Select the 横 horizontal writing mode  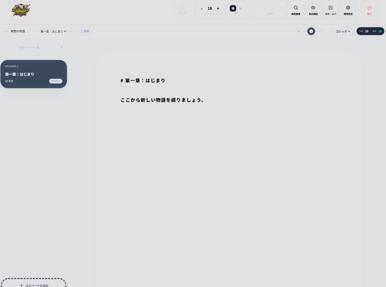pyautogui.click(x=233, y=8)
